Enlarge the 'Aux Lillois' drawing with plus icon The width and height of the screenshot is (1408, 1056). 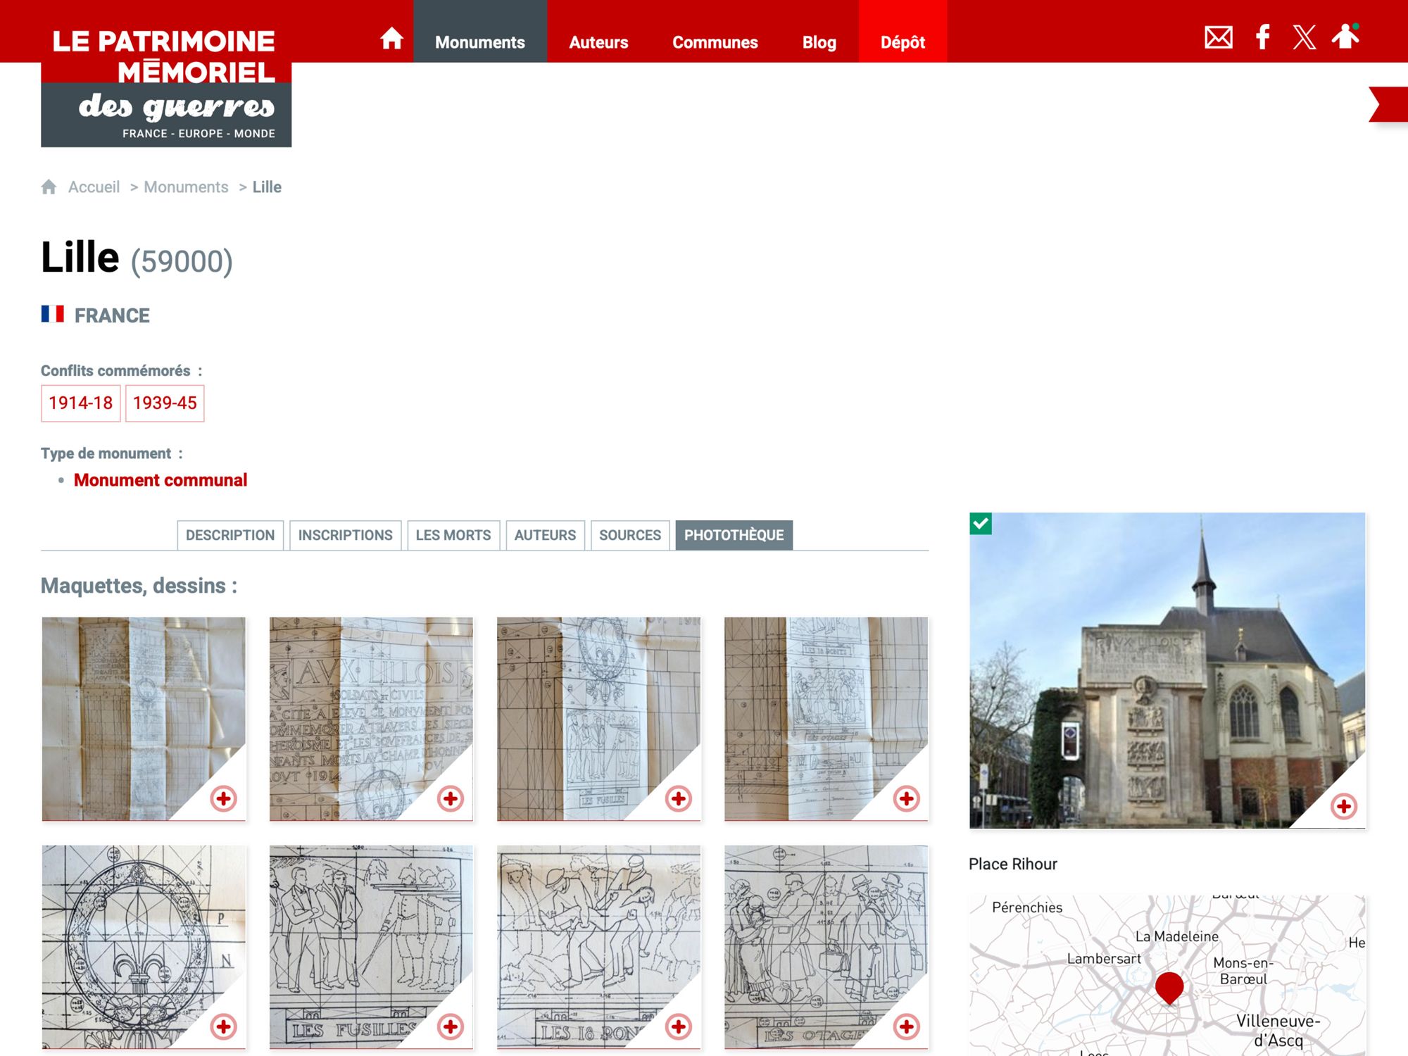(x=451, y=798)
